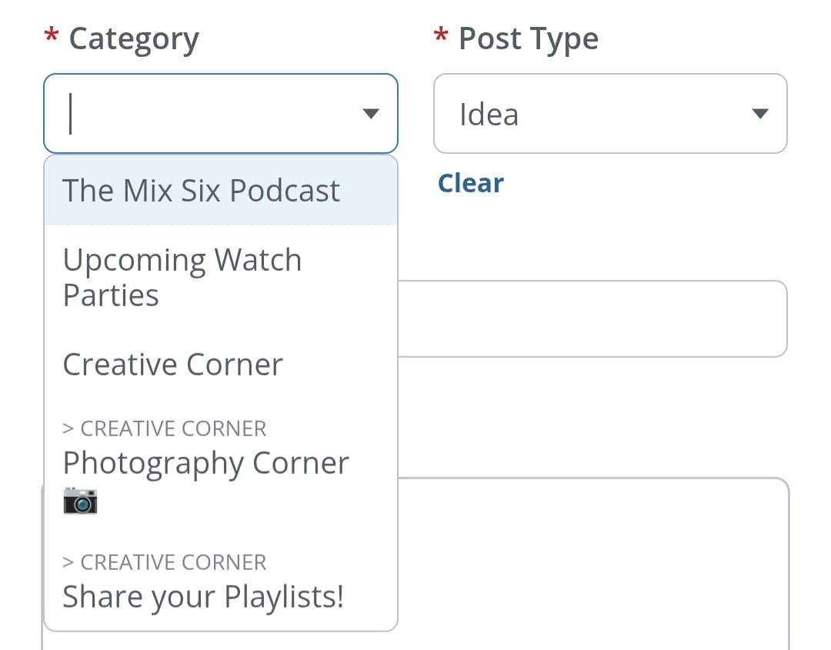Screen dimensions: 831x650
Task: Pick the 'Creative Corner' category option
Action: pyautogui.click(x=172, y=364)
